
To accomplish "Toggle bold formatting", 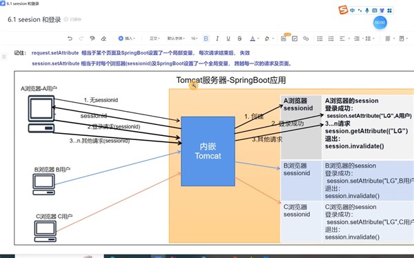I will 206,39.
